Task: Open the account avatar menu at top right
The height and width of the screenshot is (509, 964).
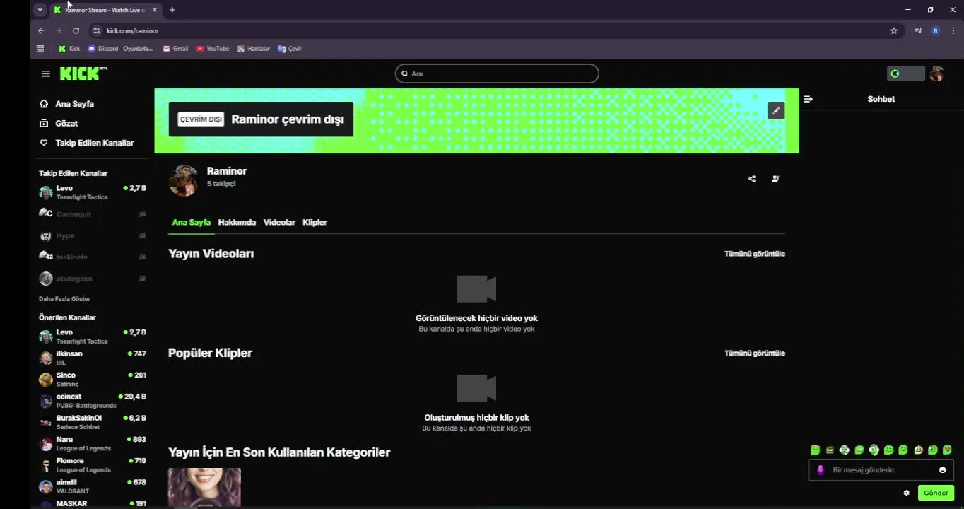Action: 936,74
